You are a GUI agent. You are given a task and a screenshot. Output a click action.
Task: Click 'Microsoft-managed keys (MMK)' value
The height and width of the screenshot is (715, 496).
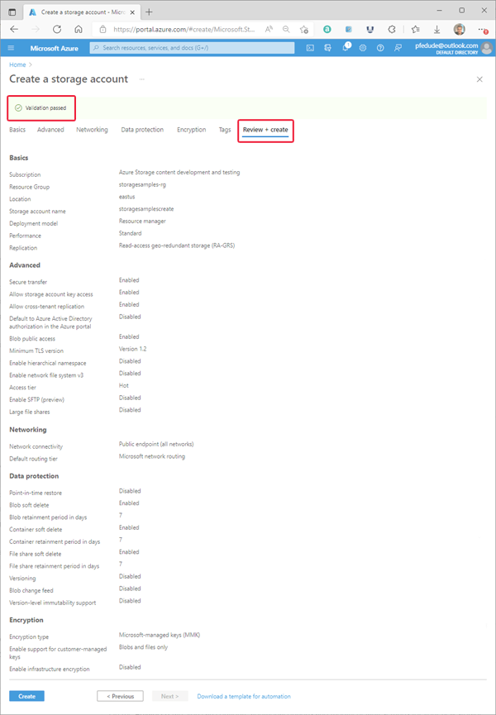tap(160, 635)
